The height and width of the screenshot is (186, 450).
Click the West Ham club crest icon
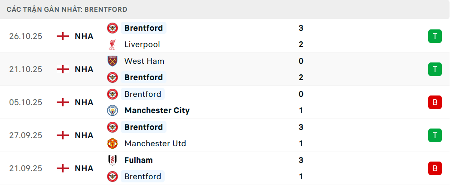pyautogui.click(x=112, y=61)
